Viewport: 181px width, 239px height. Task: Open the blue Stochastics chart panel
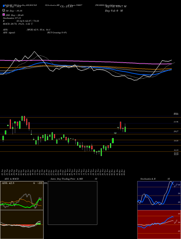[x=159, y=196]
